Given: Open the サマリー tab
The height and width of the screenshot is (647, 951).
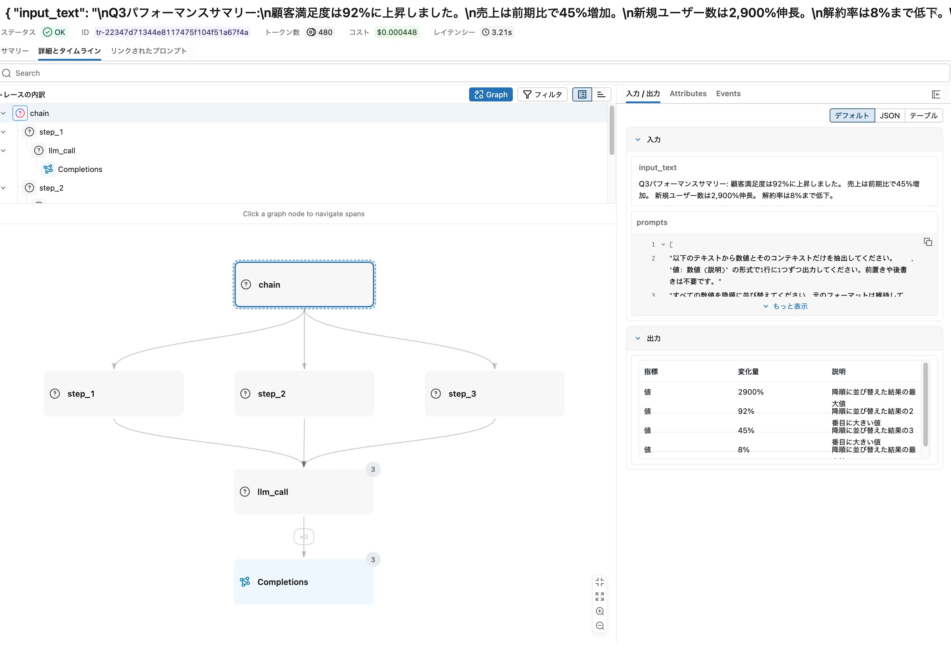Looking at the screenshot, I should click(15, 51).
